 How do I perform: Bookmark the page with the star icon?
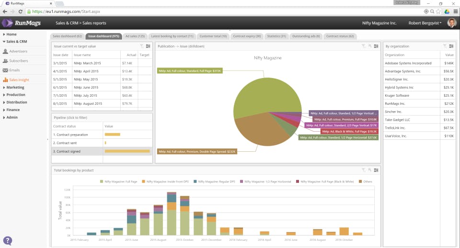[x=438, y=11]
